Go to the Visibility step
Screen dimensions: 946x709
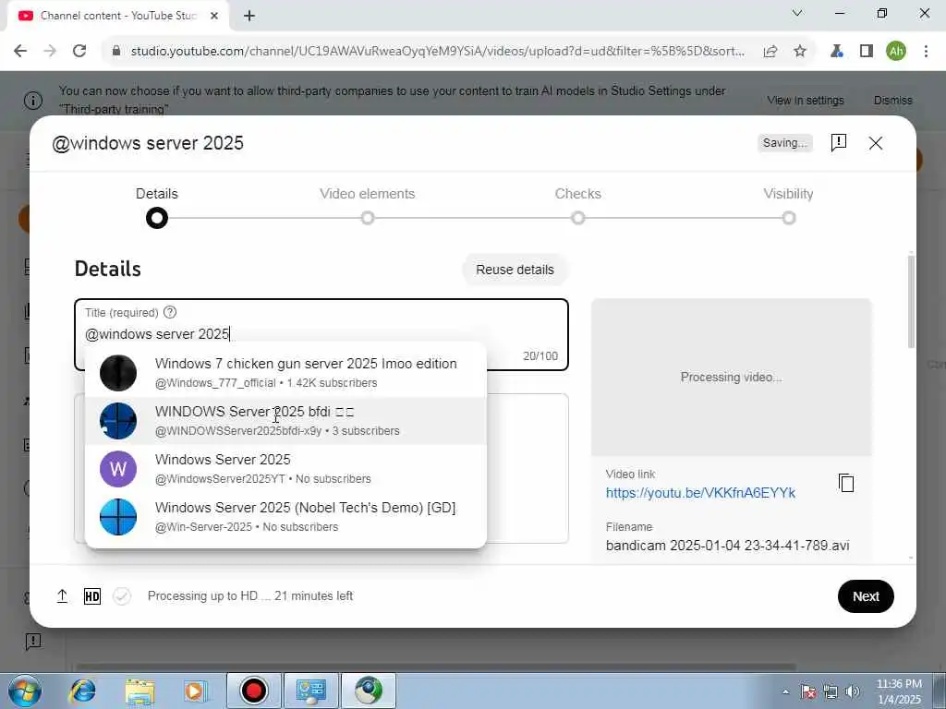789,207
